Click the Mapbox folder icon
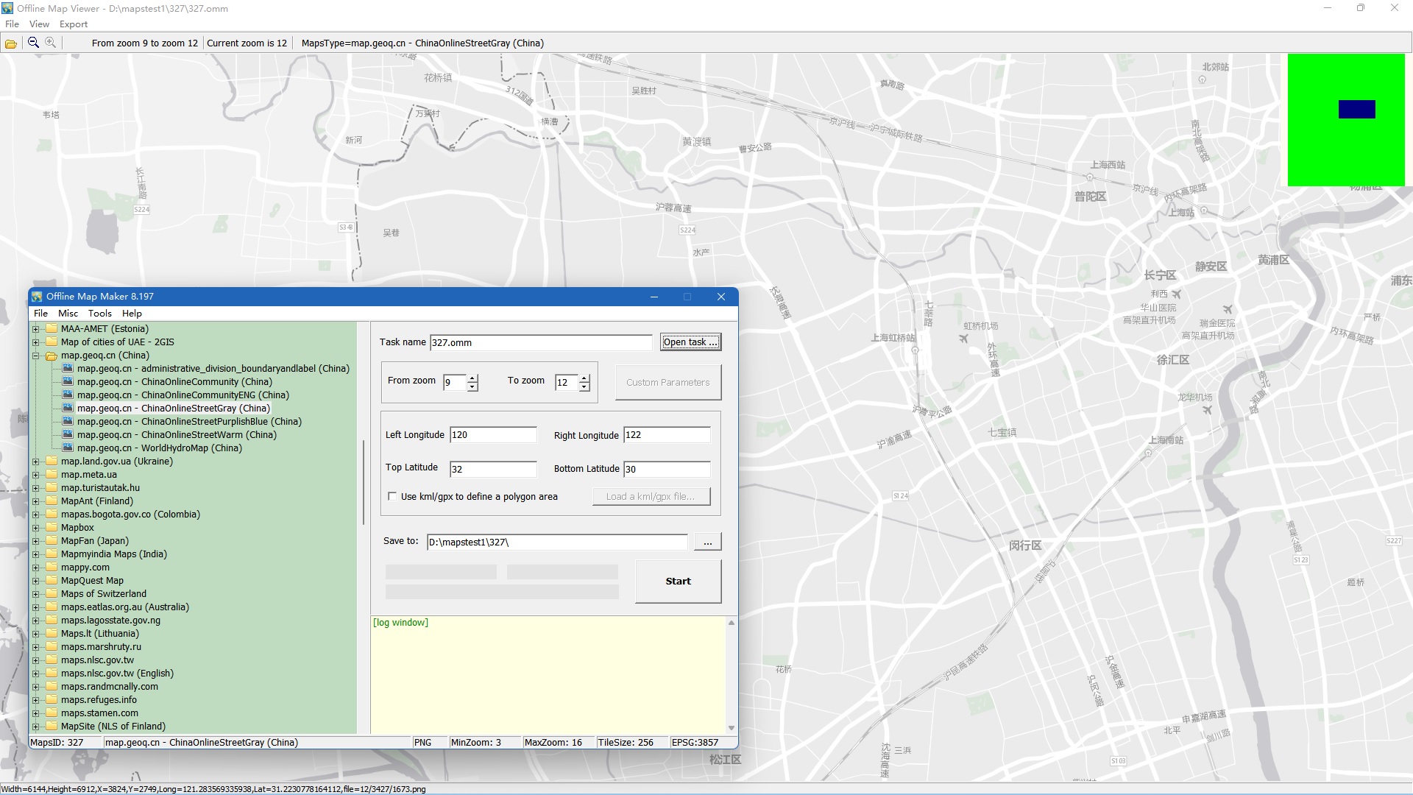 coord(52,528)
